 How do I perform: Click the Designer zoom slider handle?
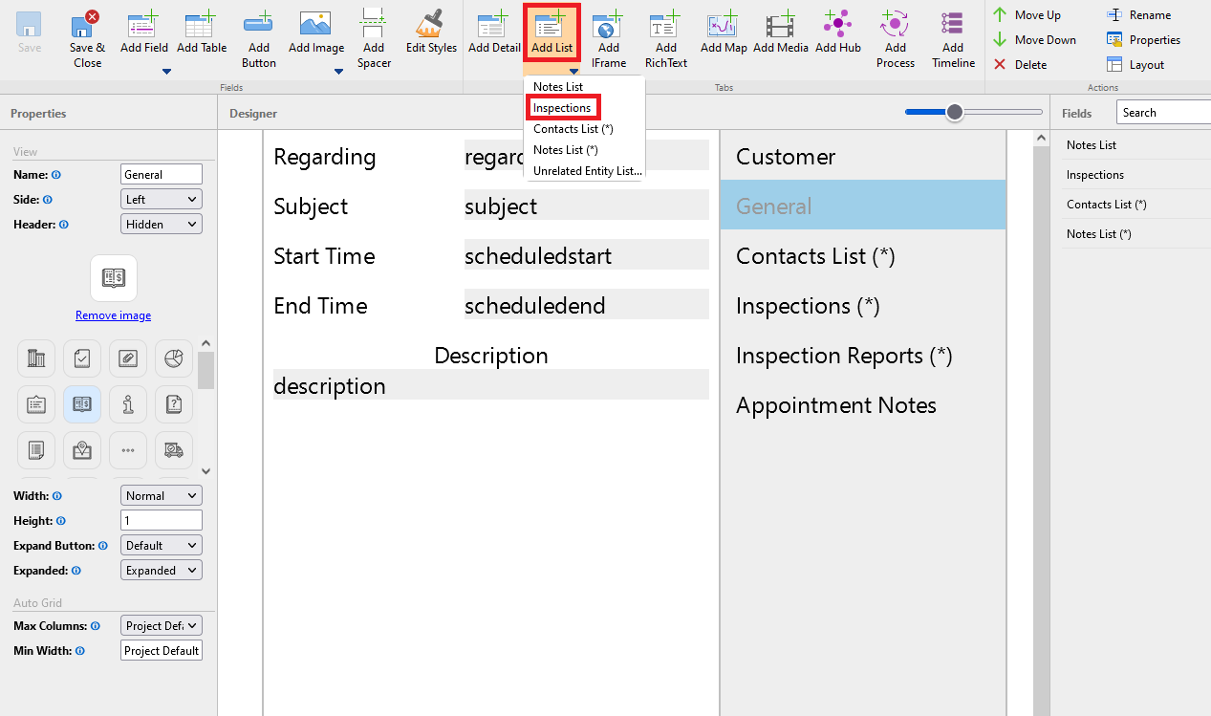(x=954, y=113)
